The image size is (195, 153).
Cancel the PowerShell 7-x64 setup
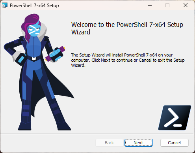click(x=175, y=143)
